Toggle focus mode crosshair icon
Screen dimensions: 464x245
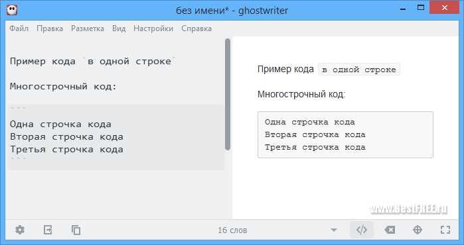click(418, 230)
